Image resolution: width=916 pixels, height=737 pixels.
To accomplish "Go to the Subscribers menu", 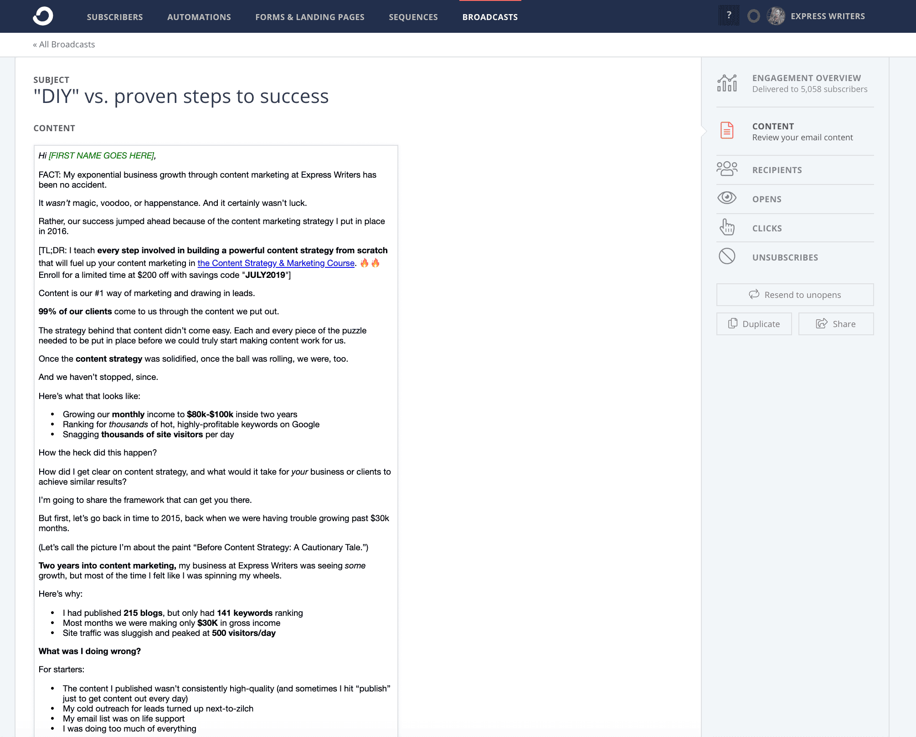I will pyautogui.click(x=115, y=17).
